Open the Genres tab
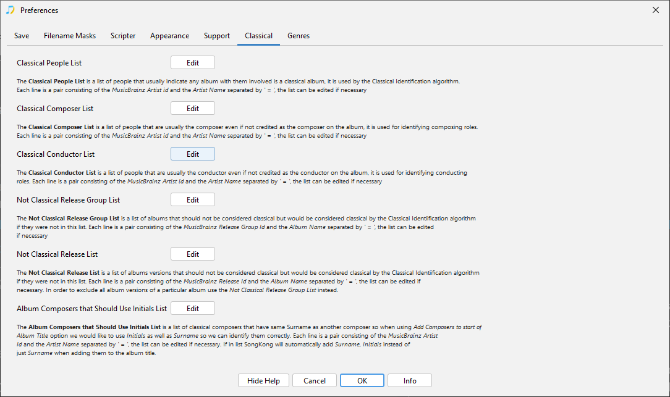This screenshot has width=670, height=397. [x=299, y=36]
